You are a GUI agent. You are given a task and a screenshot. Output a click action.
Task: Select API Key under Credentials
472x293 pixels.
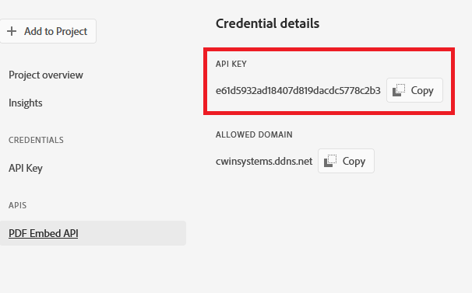pyautogui.click(x=26, y=168)
